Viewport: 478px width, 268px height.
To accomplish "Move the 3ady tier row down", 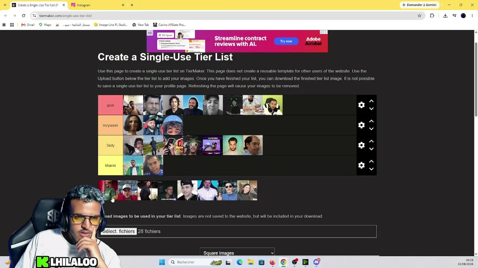I will [371, 149].
